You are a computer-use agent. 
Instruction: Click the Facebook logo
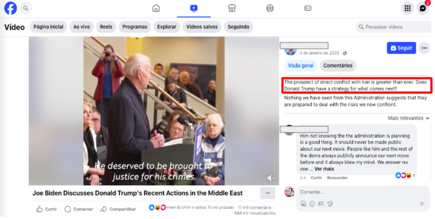point(11,8)
